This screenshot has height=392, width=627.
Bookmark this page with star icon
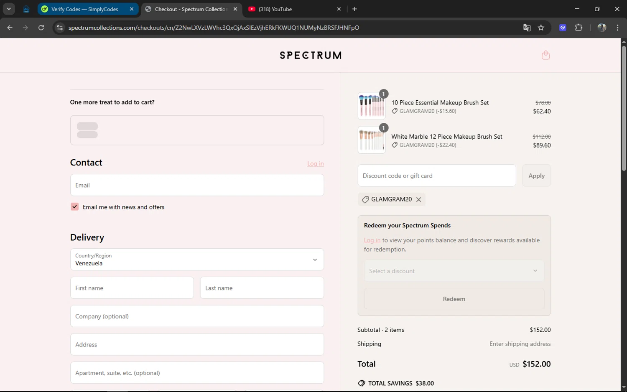coord(541,28)
